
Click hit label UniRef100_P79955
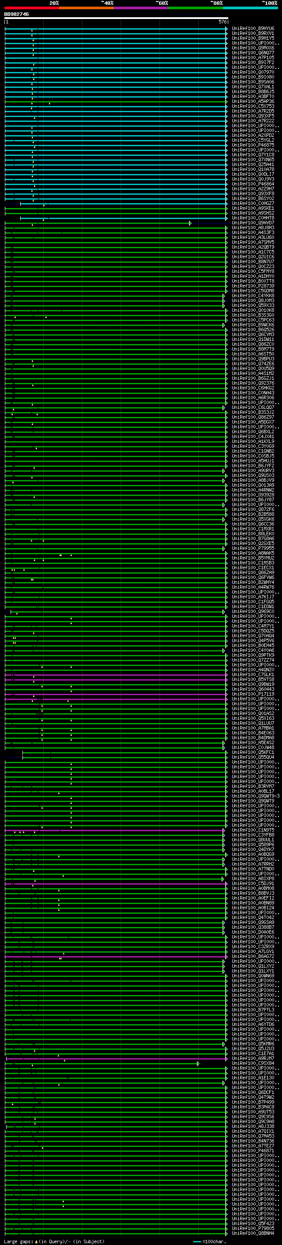253,549
